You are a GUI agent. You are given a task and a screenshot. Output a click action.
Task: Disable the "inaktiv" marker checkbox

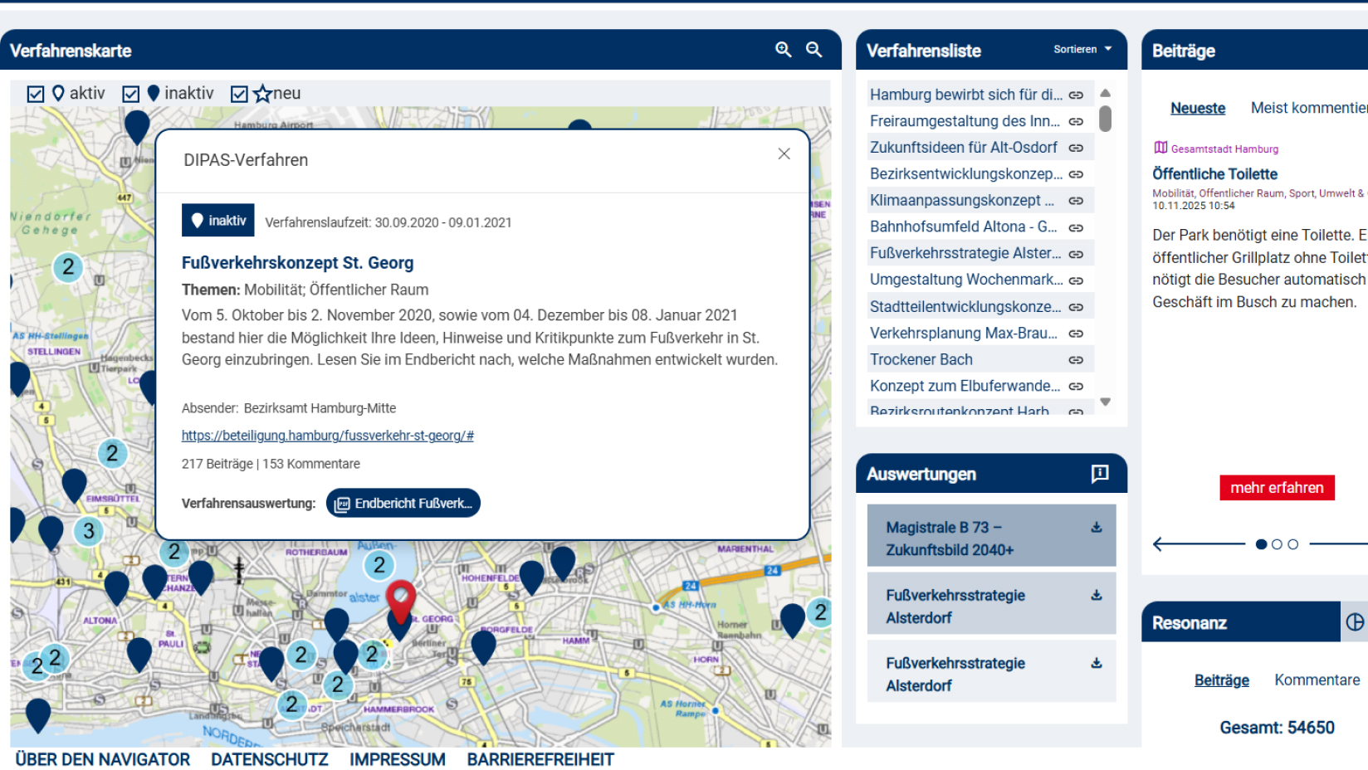131,93
